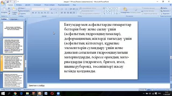Click the Удалить slide button
Viewport: 172px width, 96px height.
22,14
